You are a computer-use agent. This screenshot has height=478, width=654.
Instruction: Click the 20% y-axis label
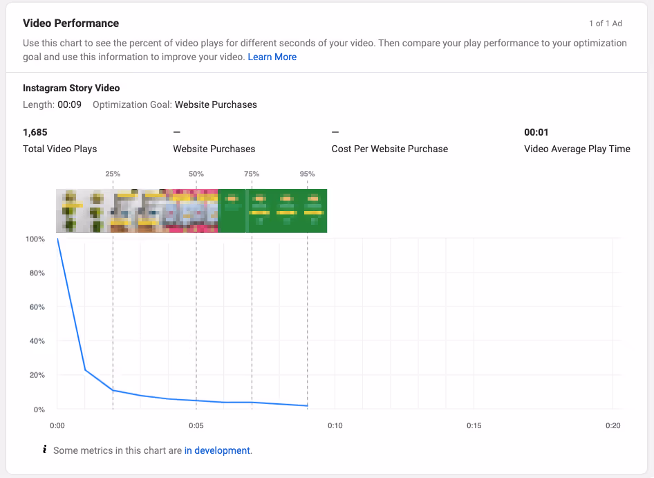tap(37, 375)
